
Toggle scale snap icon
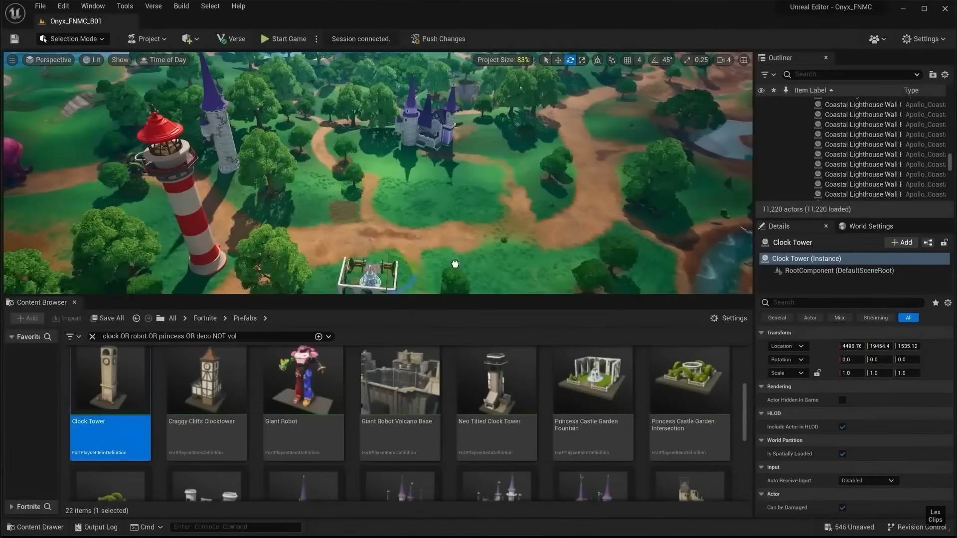point(687,60)
